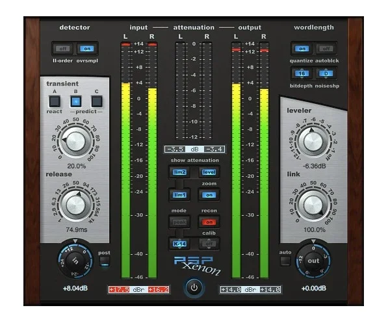Change the bitdepth 16 selector
Screen dimensions: 388x323
[302, 73]
